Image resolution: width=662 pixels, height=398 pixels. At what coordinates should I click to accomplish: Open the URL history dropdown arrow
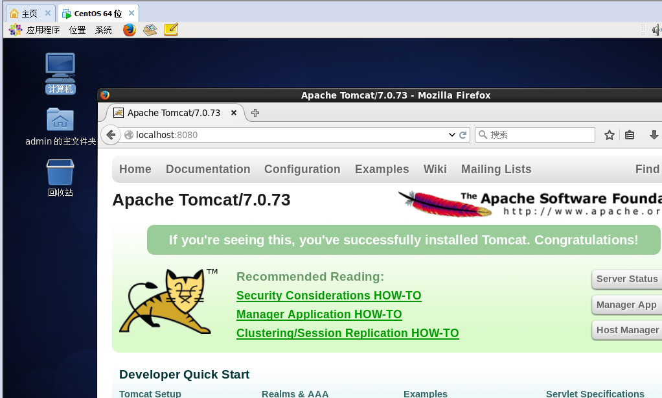(451, 135)
